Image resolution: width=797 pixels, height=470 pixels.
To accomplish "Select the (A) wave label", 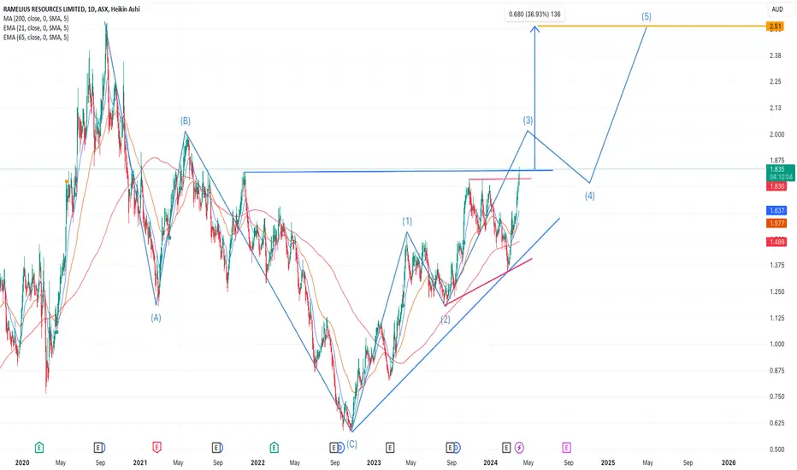I will click(x=156, y=318).
